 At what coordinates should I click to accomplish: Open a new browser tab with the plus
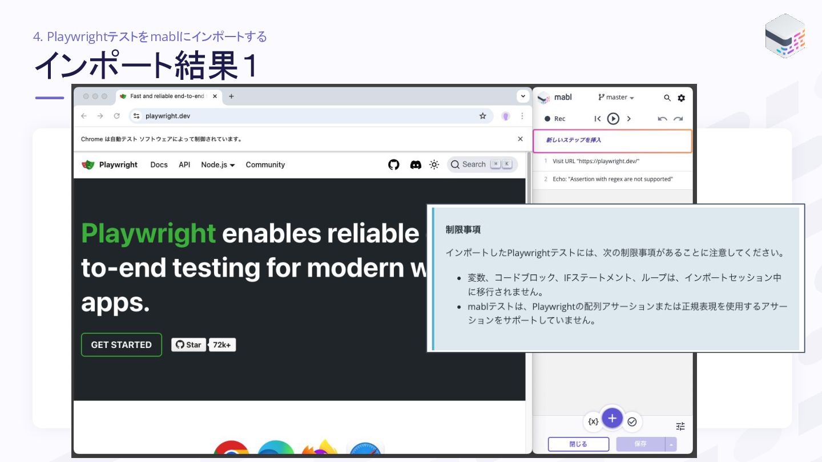click(x=231, y=96)
